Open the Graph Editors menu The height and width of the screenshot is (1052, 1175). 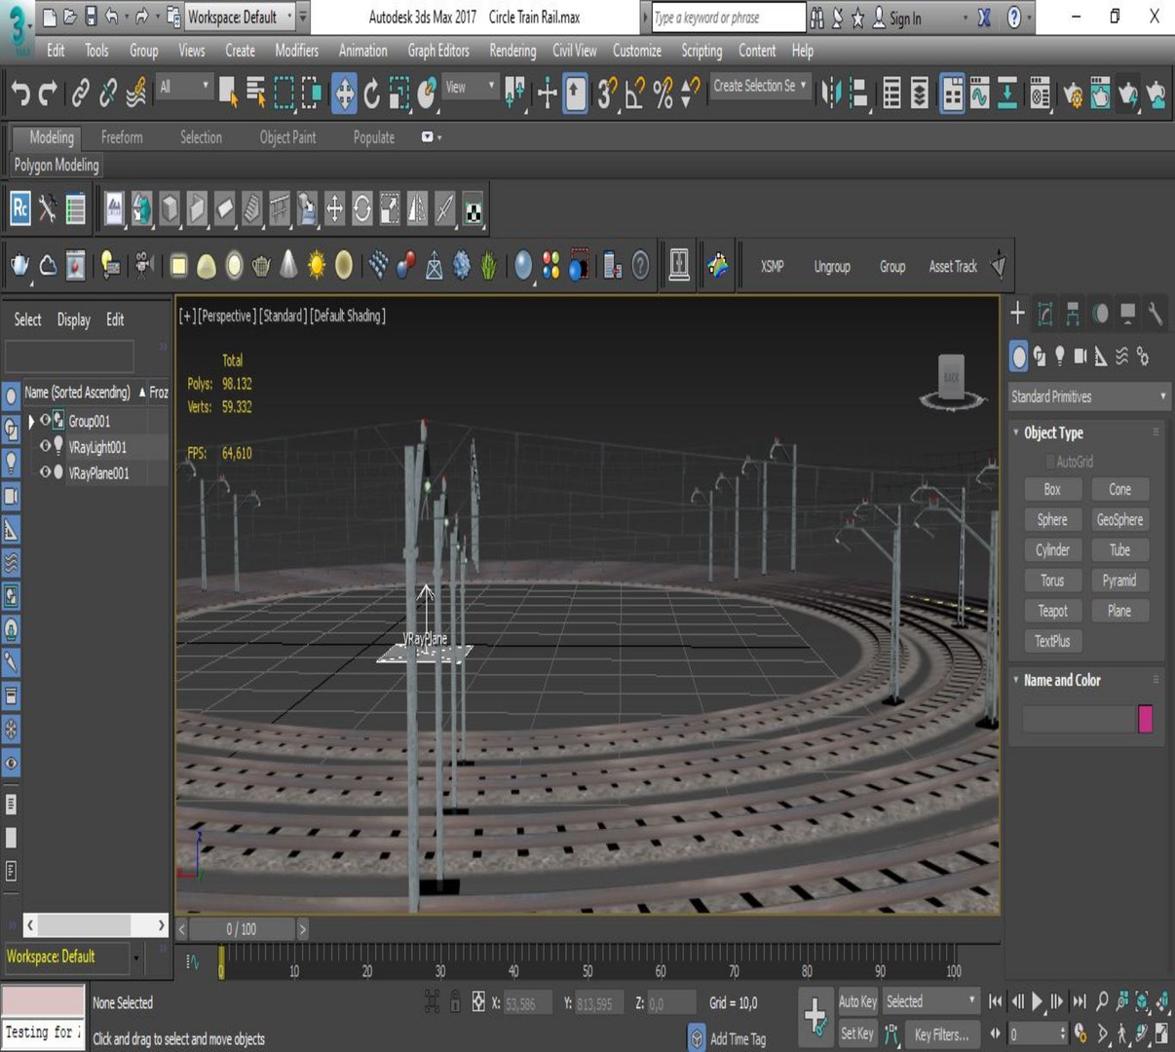point(438,51)
